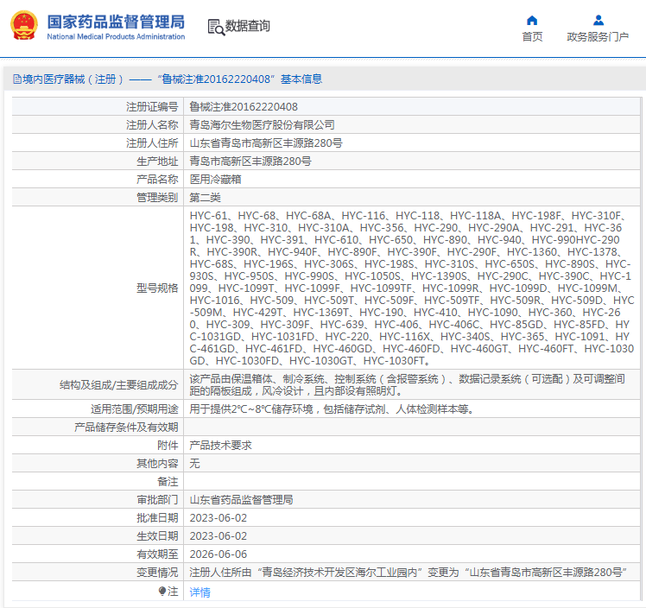Click the 备注 label
Screen dimensions: 646x608
coord(168,482)
